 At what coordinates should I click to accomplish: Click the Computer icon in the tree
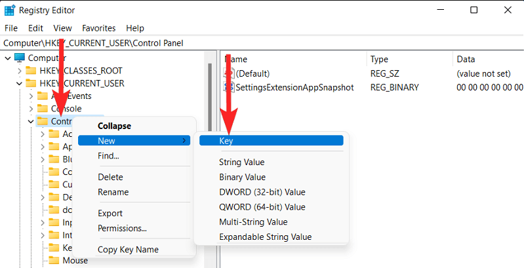tap(20, 58)
